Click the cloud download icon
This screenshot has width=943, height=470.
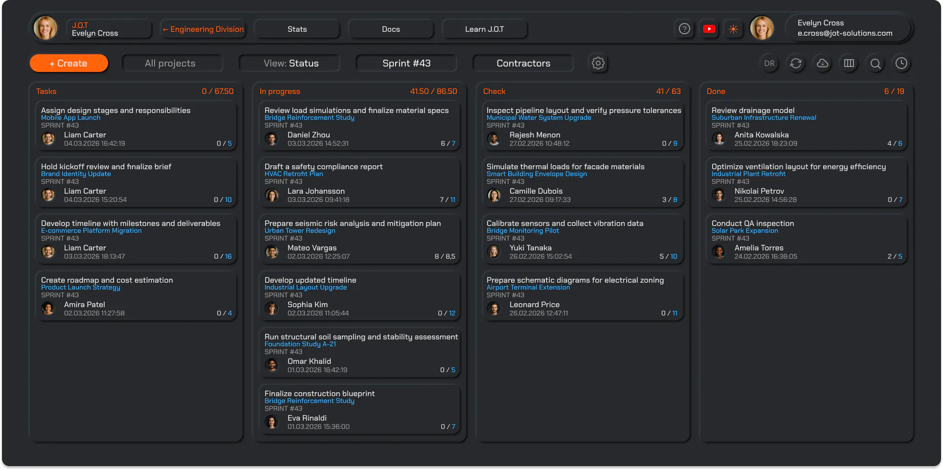tap(823, 63)
